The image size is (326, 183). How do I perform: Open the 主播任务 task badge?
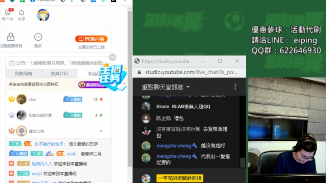(x=113, y=77)
